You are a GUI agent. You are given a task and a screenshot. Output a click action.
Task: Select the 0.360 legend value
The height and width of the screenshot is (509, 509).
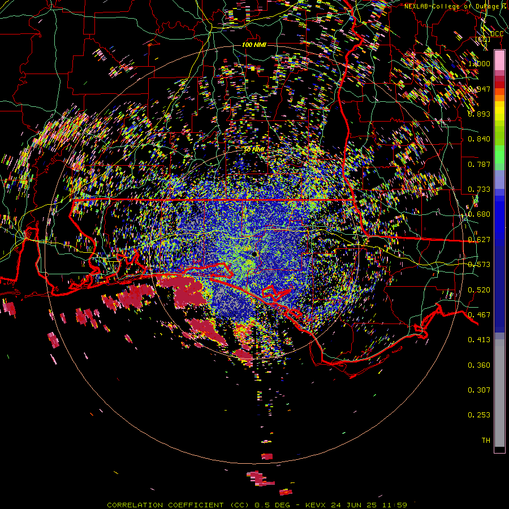(479, 365)
